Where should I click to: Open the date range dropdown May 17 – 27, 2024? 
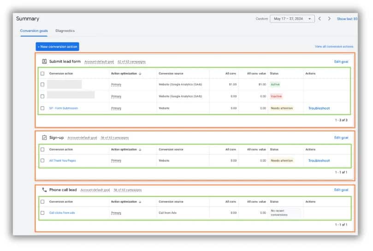click(292, 18)
